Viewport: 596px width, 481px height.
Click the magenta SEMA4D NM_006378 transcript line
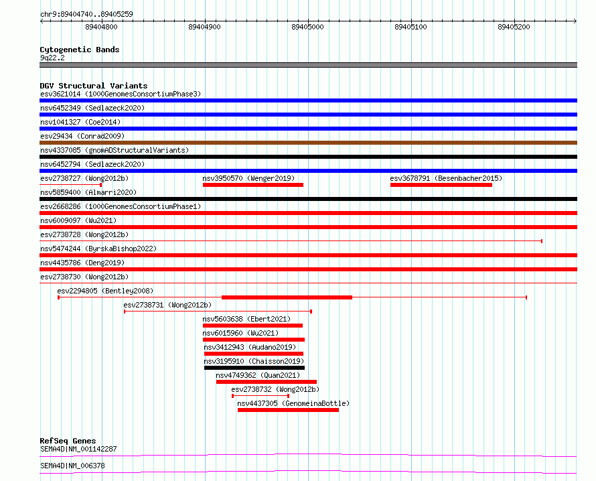(x=308, y=472)
